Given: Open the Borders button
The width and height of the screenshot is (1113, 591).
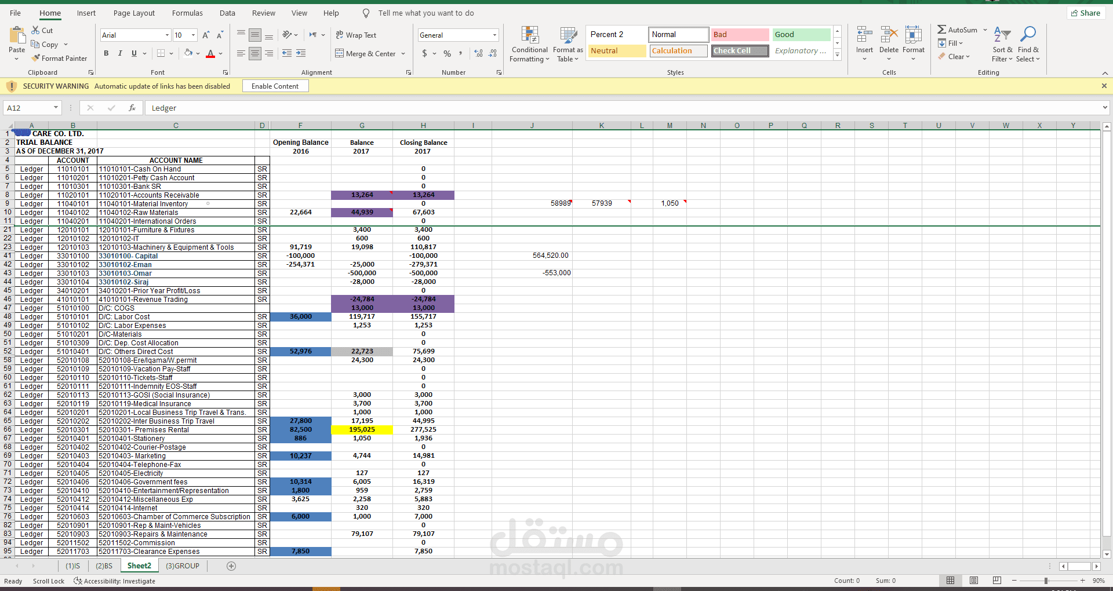Looking at the screenshot, I should (x=161, y=53).
